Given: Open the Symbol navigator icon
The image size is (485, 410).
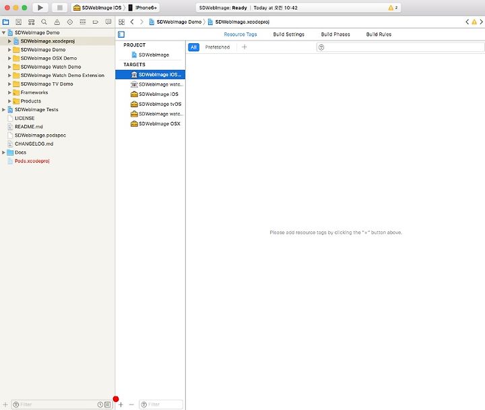Looking at the screenshot, I should (31, 22).
